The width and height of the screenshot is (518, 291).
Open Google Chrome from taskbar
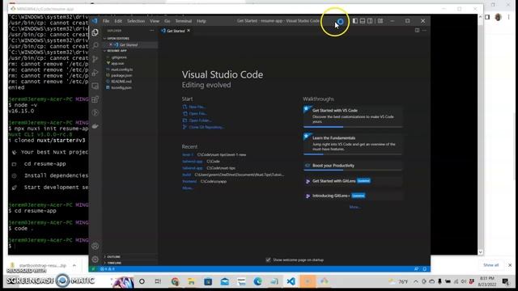[175, 281]
